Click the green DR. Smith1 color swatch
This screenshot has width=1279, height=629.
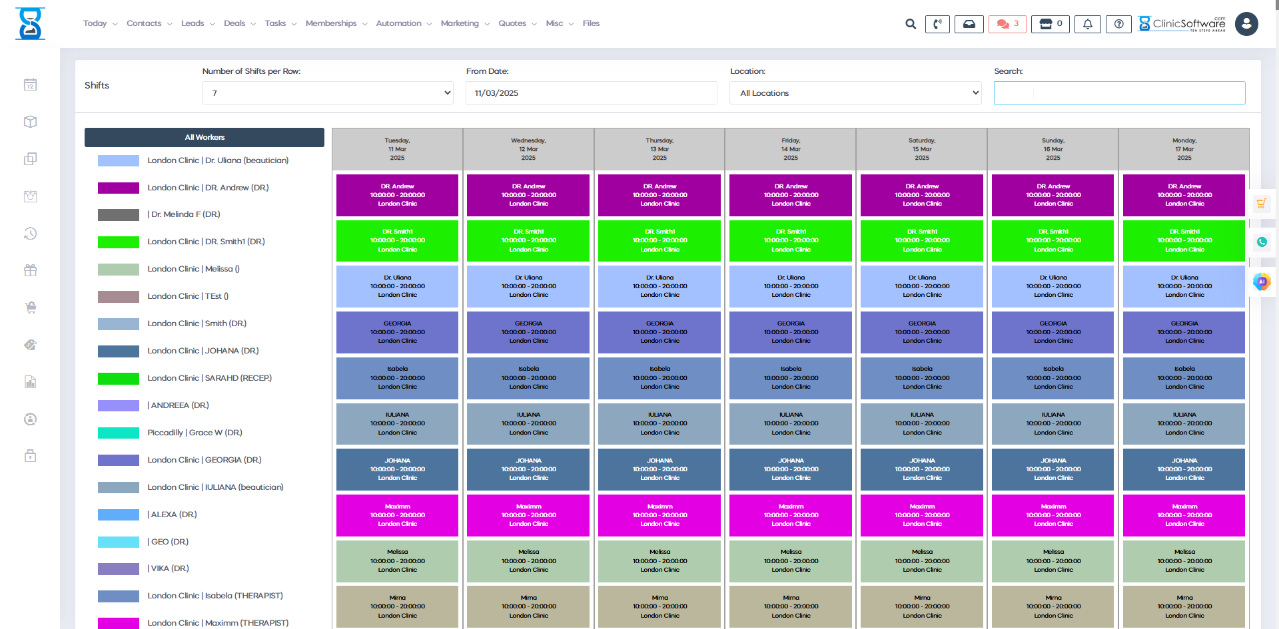119,242
